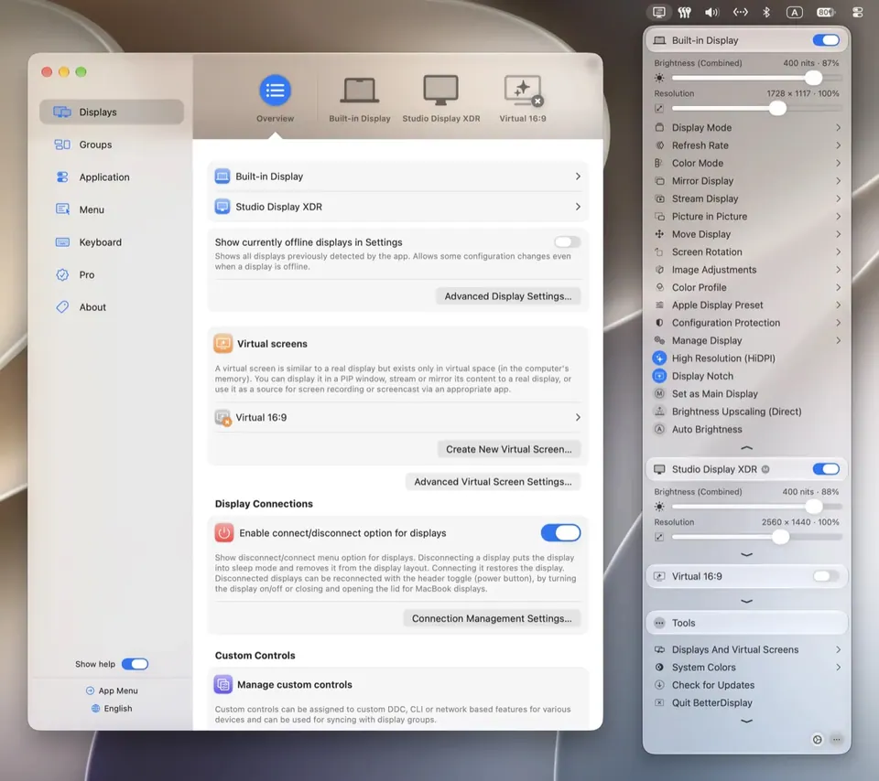Toggle the Virtual 16:9 switch in the menu
The image size is (879, 781).
click(826, 576)
